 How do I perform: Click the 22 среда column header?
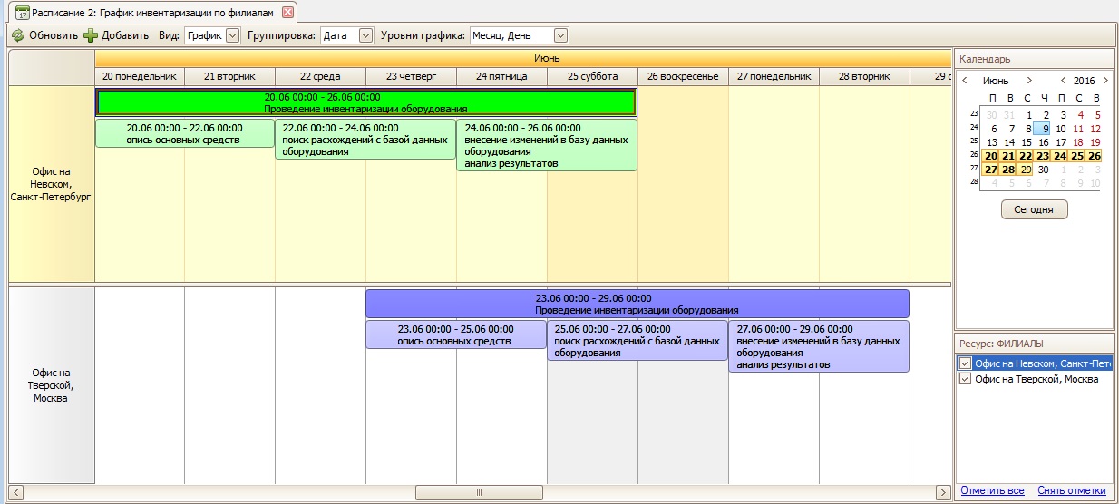320,76
